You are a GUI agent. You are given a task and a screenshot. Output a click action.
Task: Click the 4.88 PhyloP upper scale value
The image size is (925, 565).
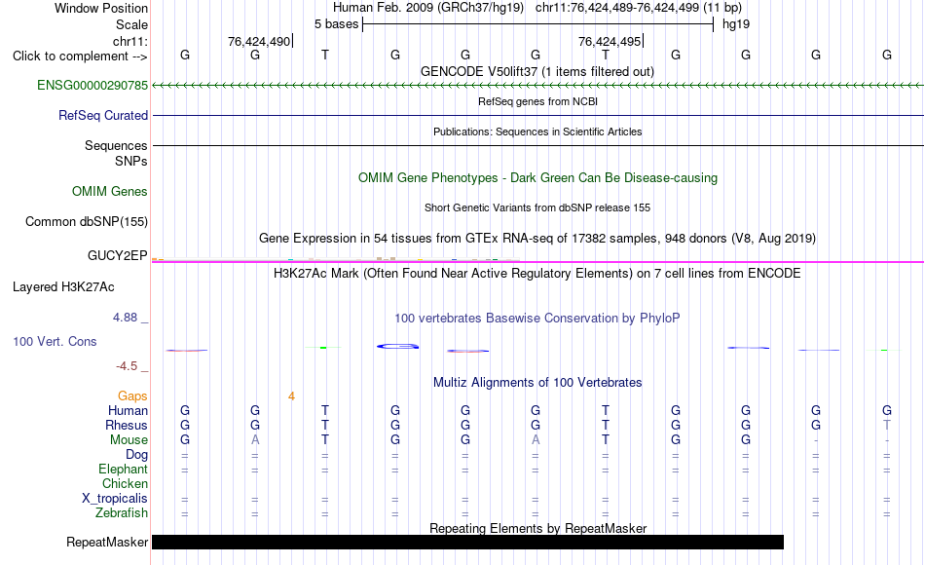[x=125, y=318]
